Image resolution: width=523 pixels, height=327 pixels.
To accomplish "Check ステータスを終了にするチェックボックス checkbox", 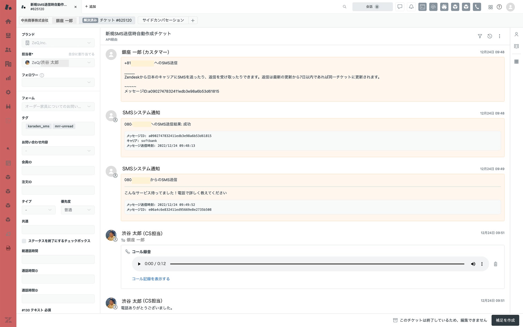I will [x=24, y=241].
